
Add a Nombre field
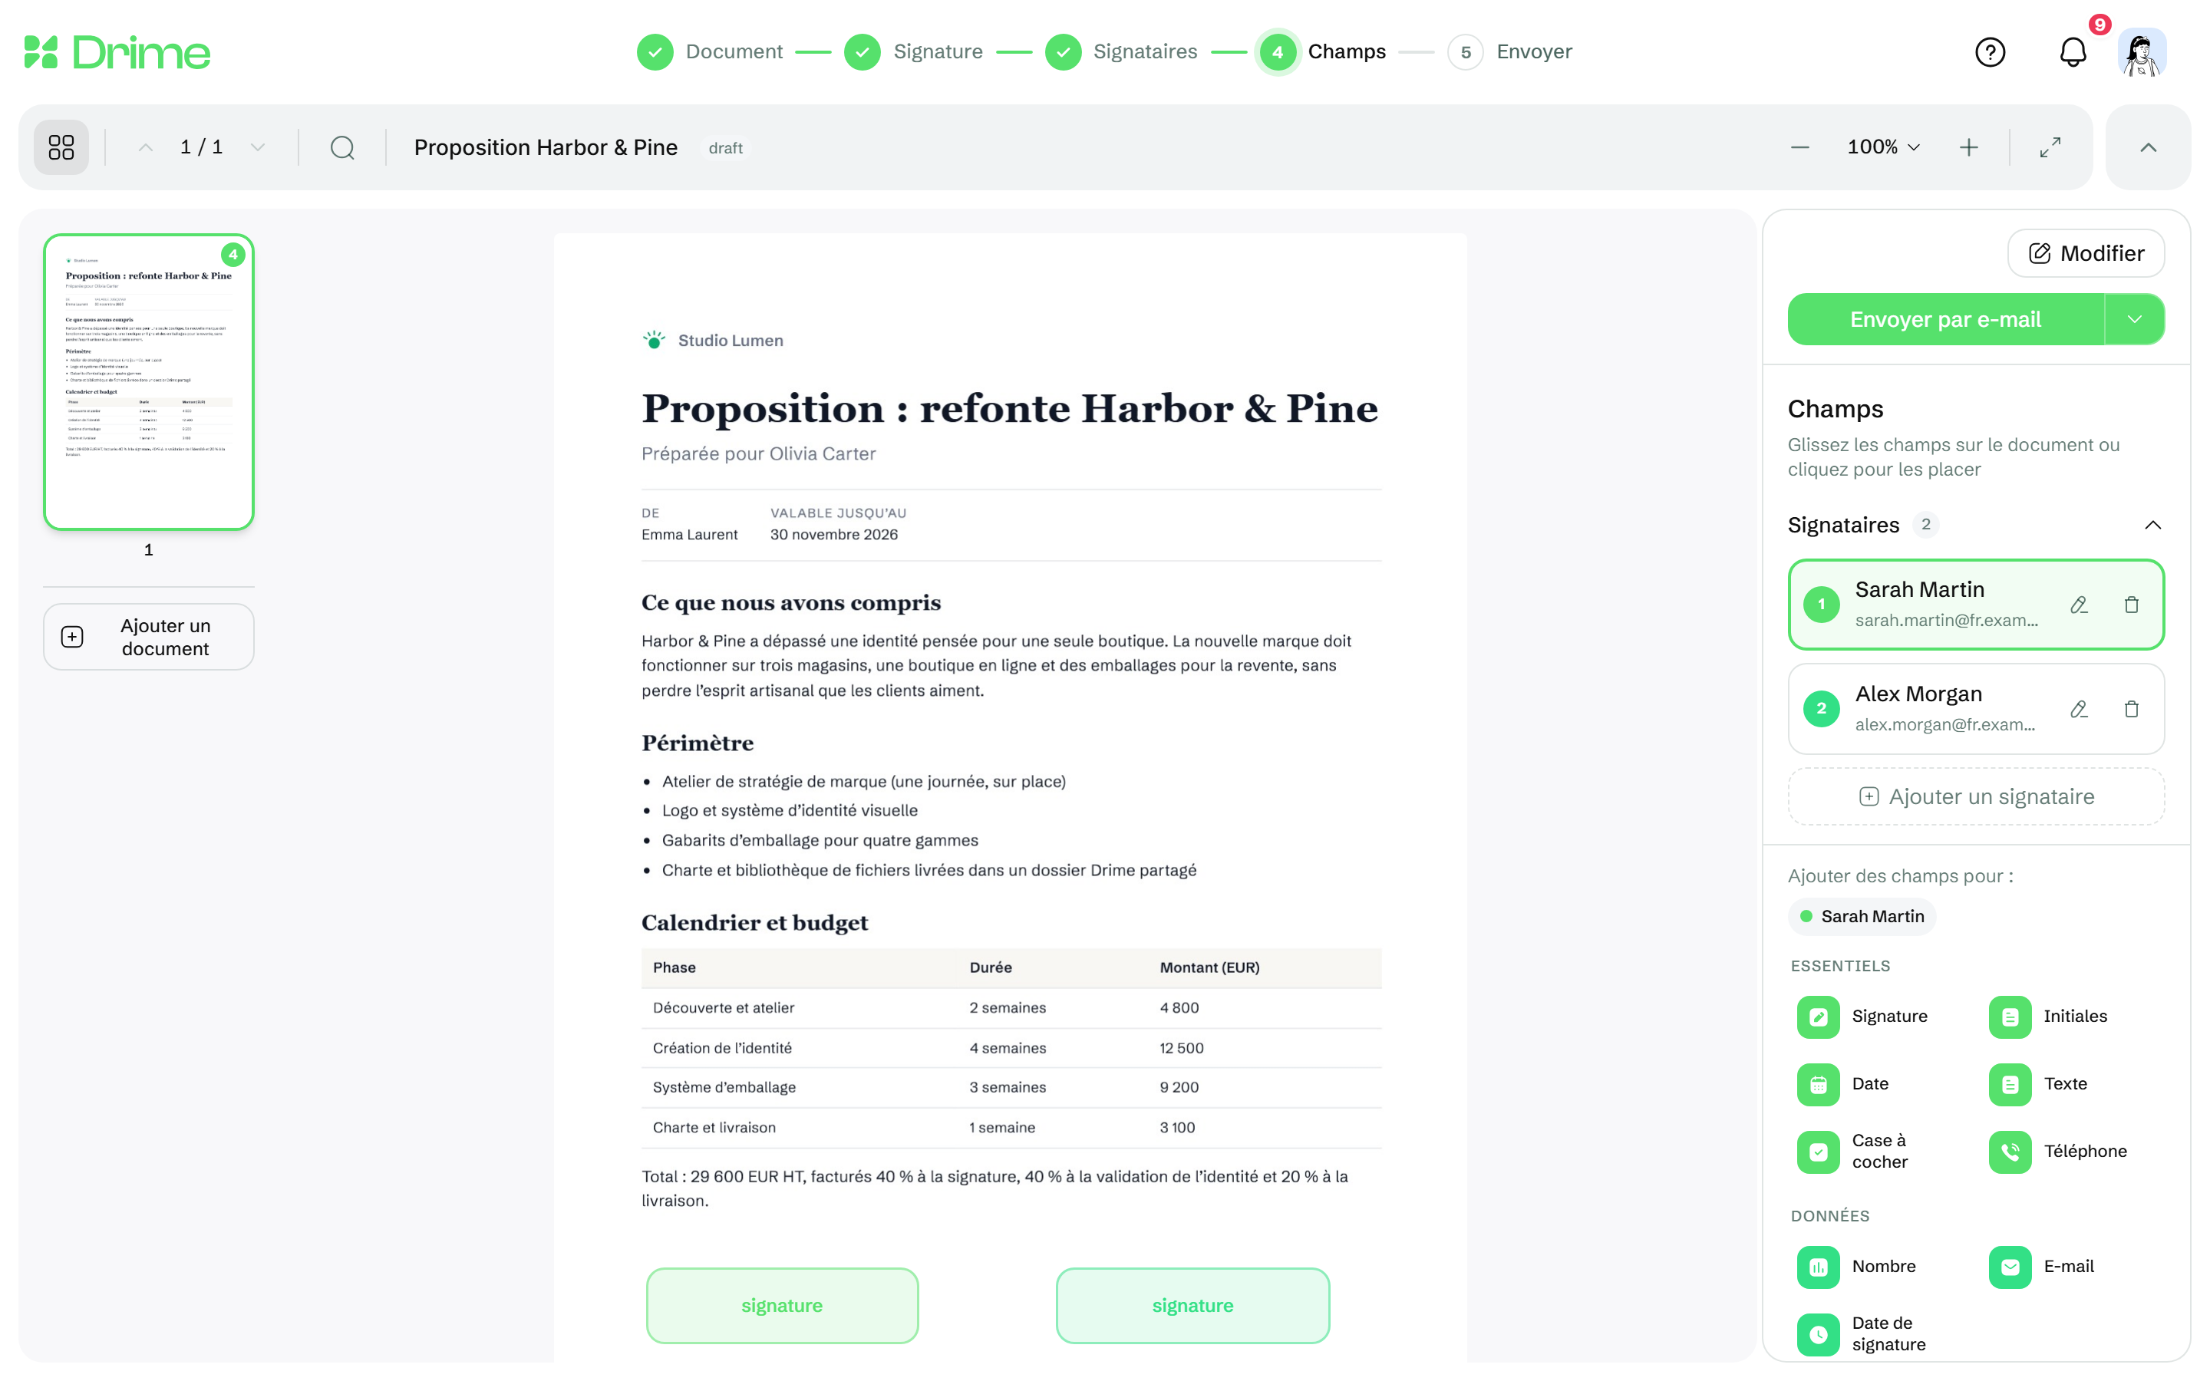click(1856, 1267)
